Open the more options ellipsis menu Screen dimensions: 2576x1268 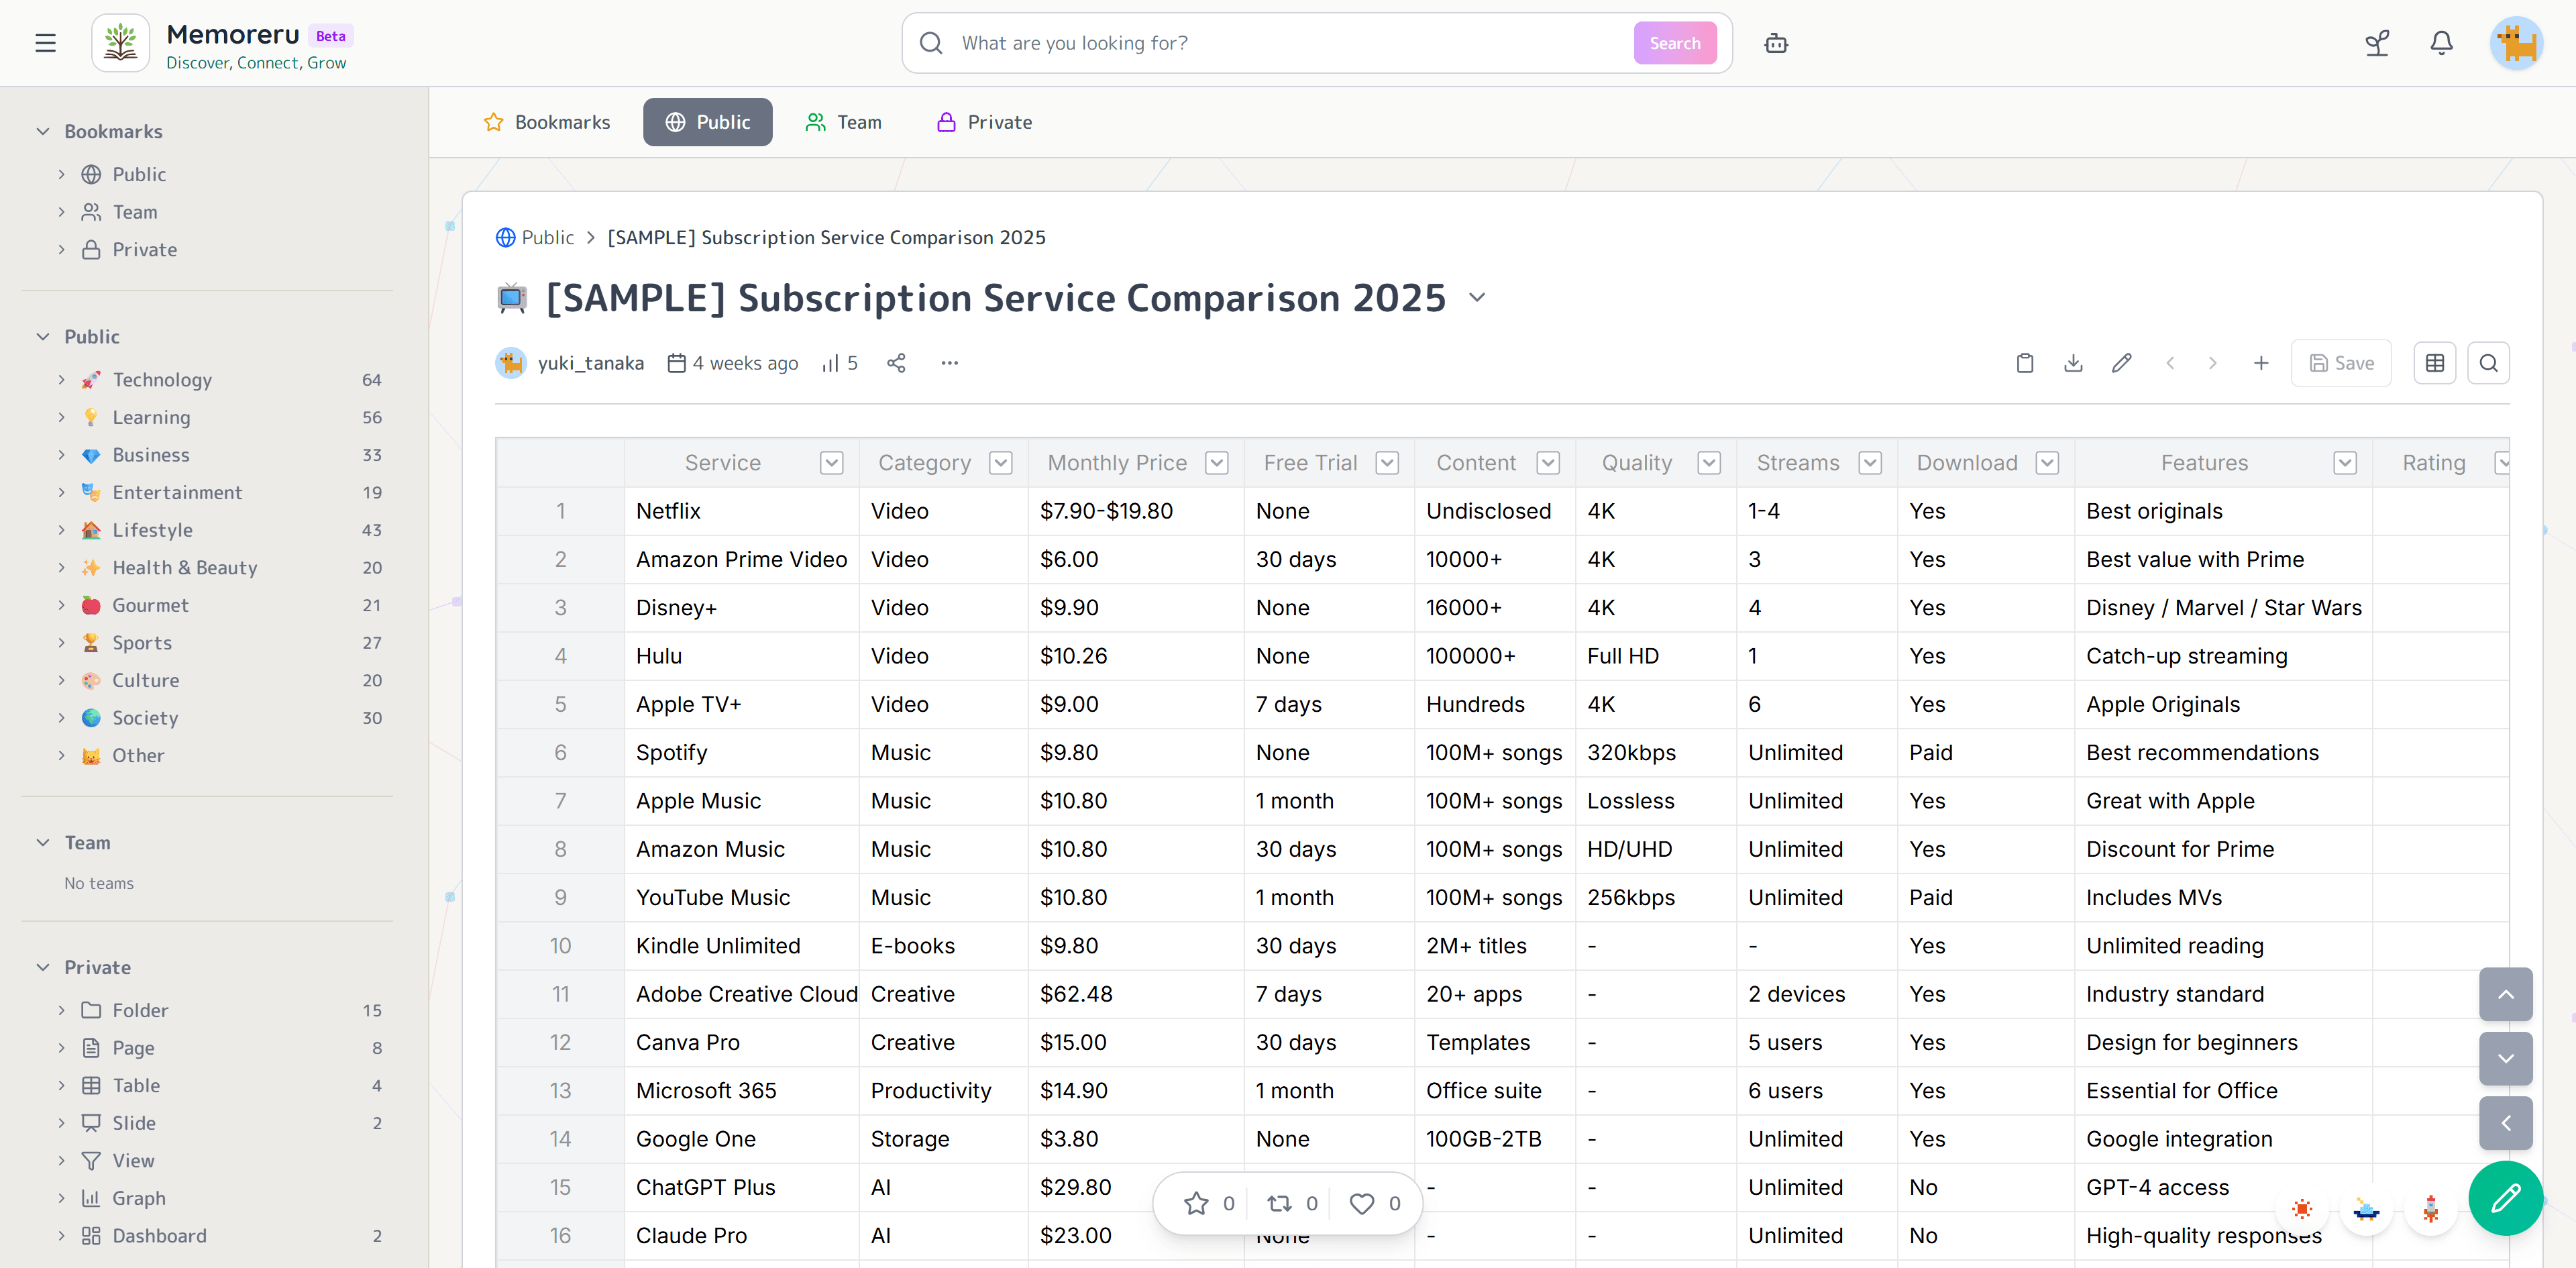(x=949, y=363)
